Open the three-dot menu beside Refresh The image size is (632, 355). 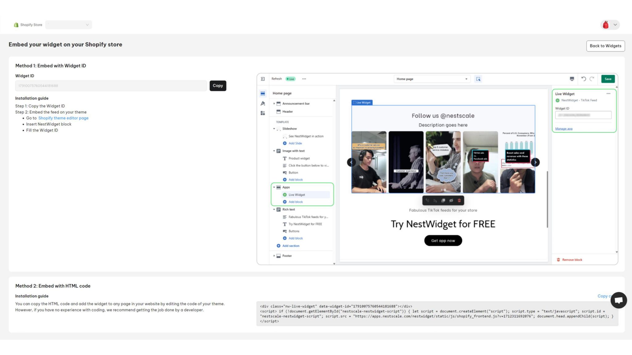point(304,79)
